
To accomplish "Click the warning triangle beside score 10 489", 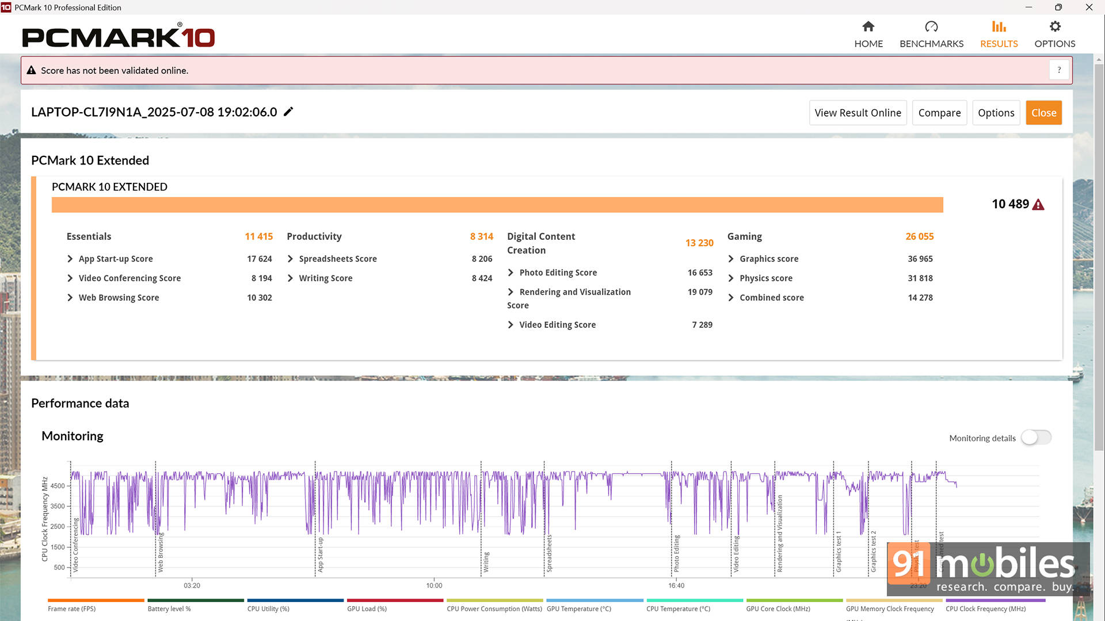I will tap(1038, 205).
